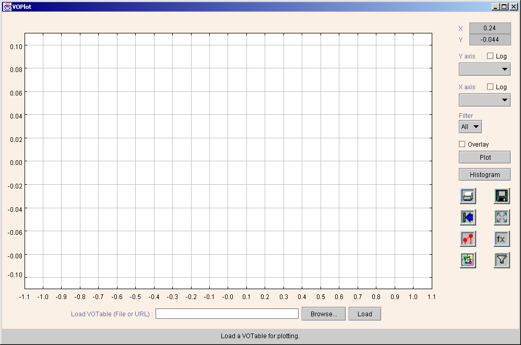Close the VOPlot window
This screenshot has height=345, width=521.
coord(513,7)
